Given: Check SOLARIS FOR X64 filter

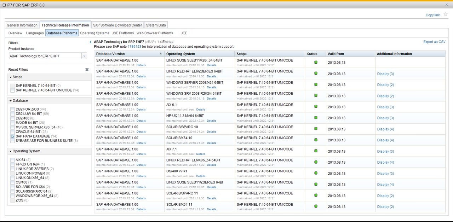Looking at the screenshot, I should coord(13,187).
